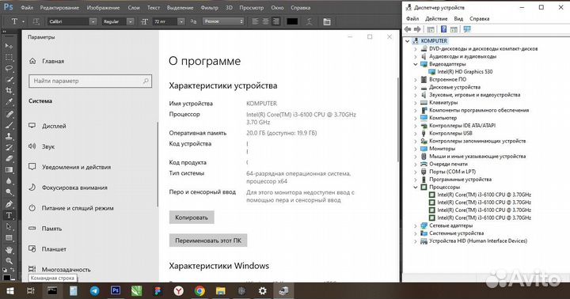Select the Clone Stamp tool
570x299 pixels.
(x=9, y=136)
